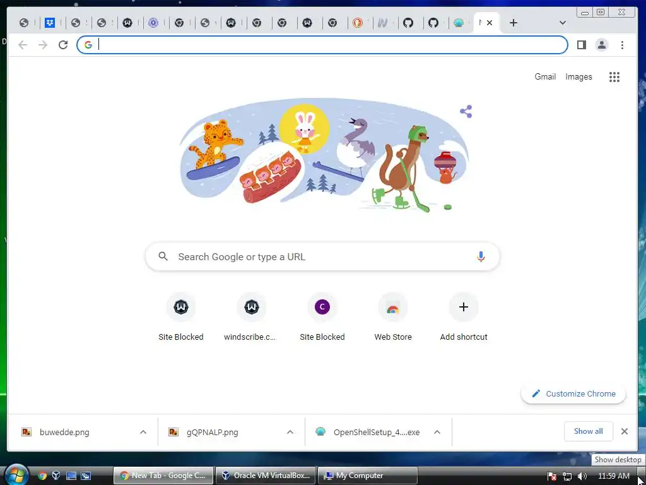
Task: Click the Search Google or type a URL box
Action: [322, 256]
